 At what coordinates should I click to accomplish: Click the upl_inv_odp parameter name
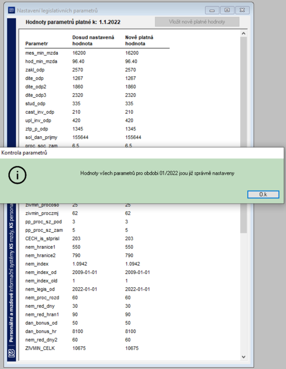coord(38,121)
